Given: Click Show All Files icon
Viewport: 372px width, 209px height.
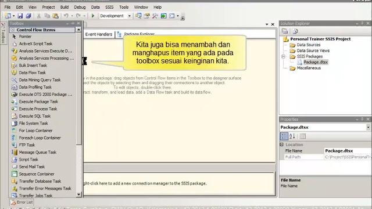Looking at the screenshot, I should (295, 31).
